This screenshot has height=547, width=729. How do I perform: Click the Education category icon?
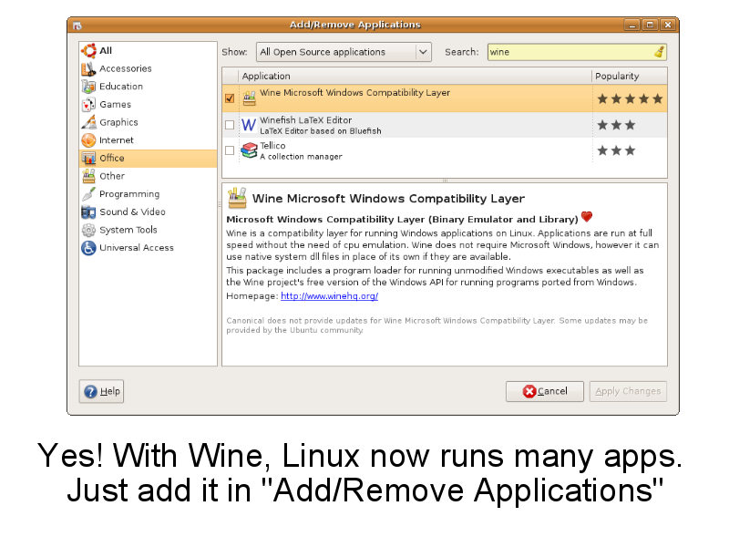click(x=88, y=87)
